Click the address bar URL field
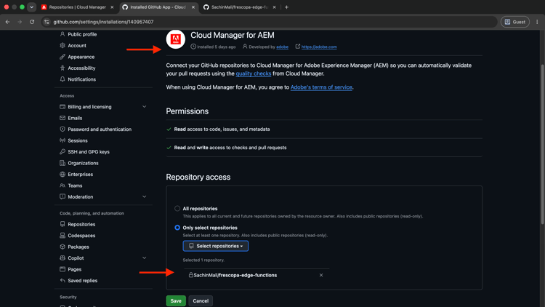 pyautogui.click(x=271, y=22)
